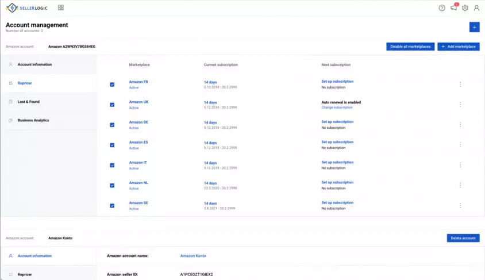
Task: Open the three-dot menu for Amazon NL
Action: pyautogui.click(x=460, y=185)
